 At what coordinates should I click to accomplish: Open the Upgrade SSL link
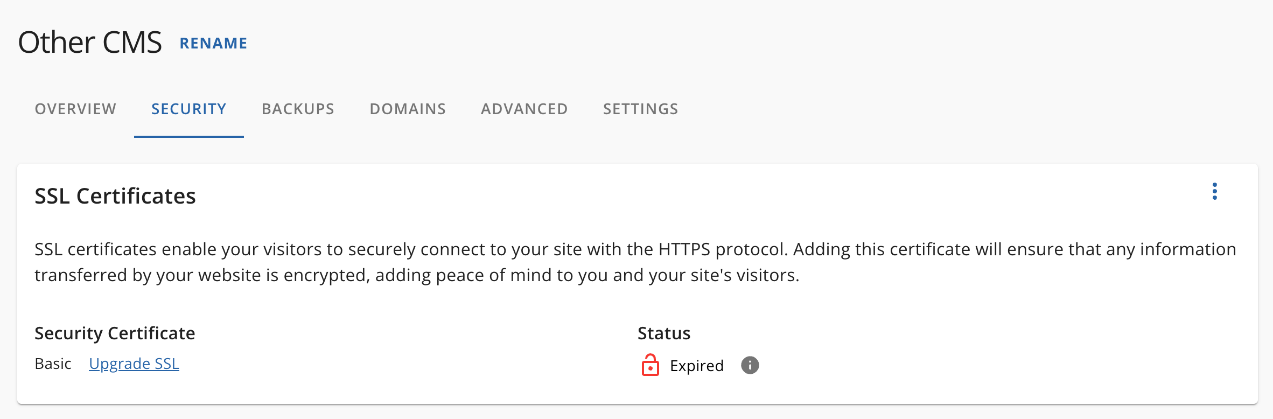[134, 364]
